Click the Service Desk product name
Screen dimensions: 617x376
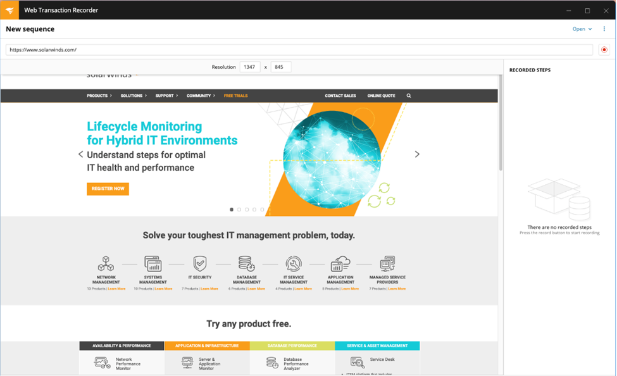click(x=382, y=359)
